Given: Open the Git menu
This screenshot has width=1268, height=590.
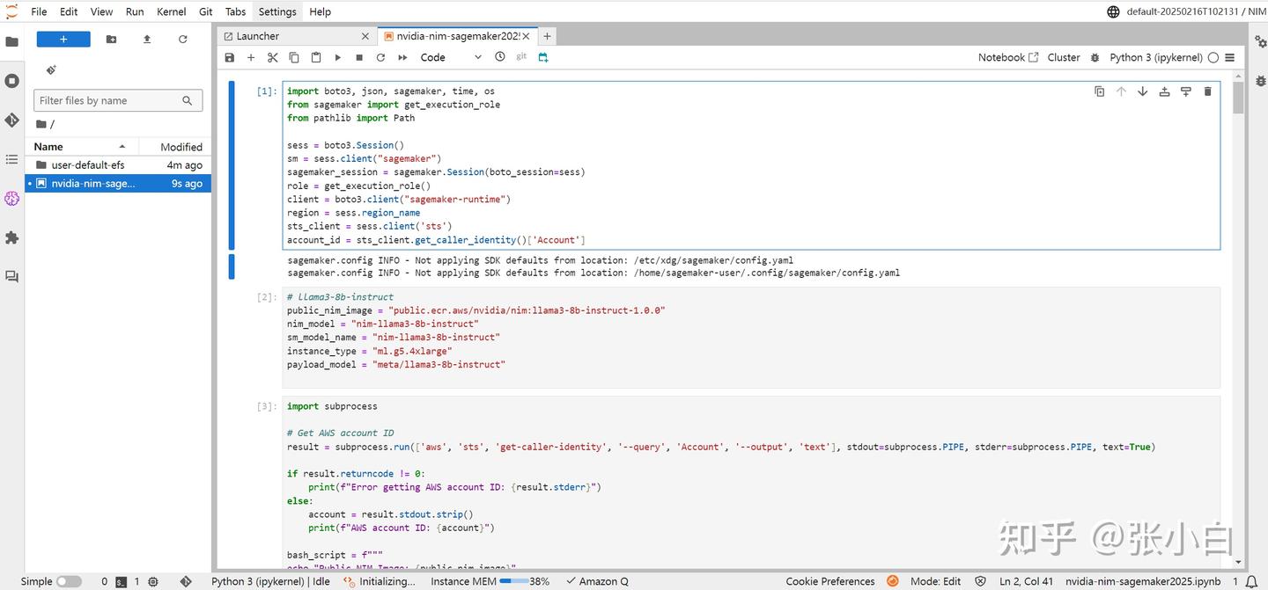Looking at the screenshot, I should [x=205, y=11].
